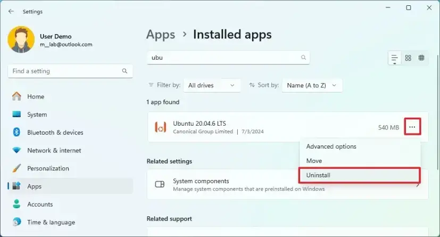Viewport: 440px width, 237px height.
Task: Click the user email m_lab@outlook.com
Action: point(66,44)
